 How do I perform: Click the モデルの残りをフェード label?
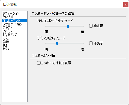point(51,38)
